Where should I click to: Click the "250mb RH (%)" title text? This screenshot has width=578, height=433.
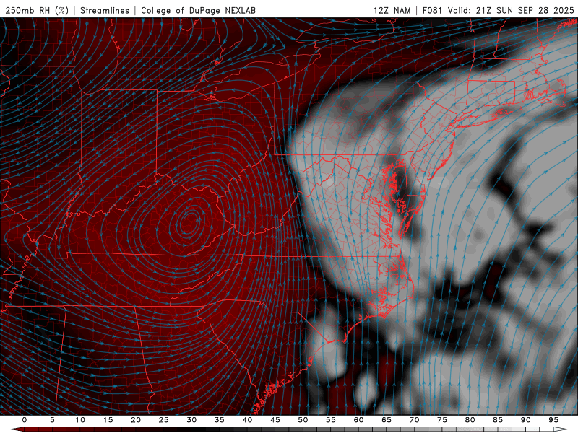[37, 10]
